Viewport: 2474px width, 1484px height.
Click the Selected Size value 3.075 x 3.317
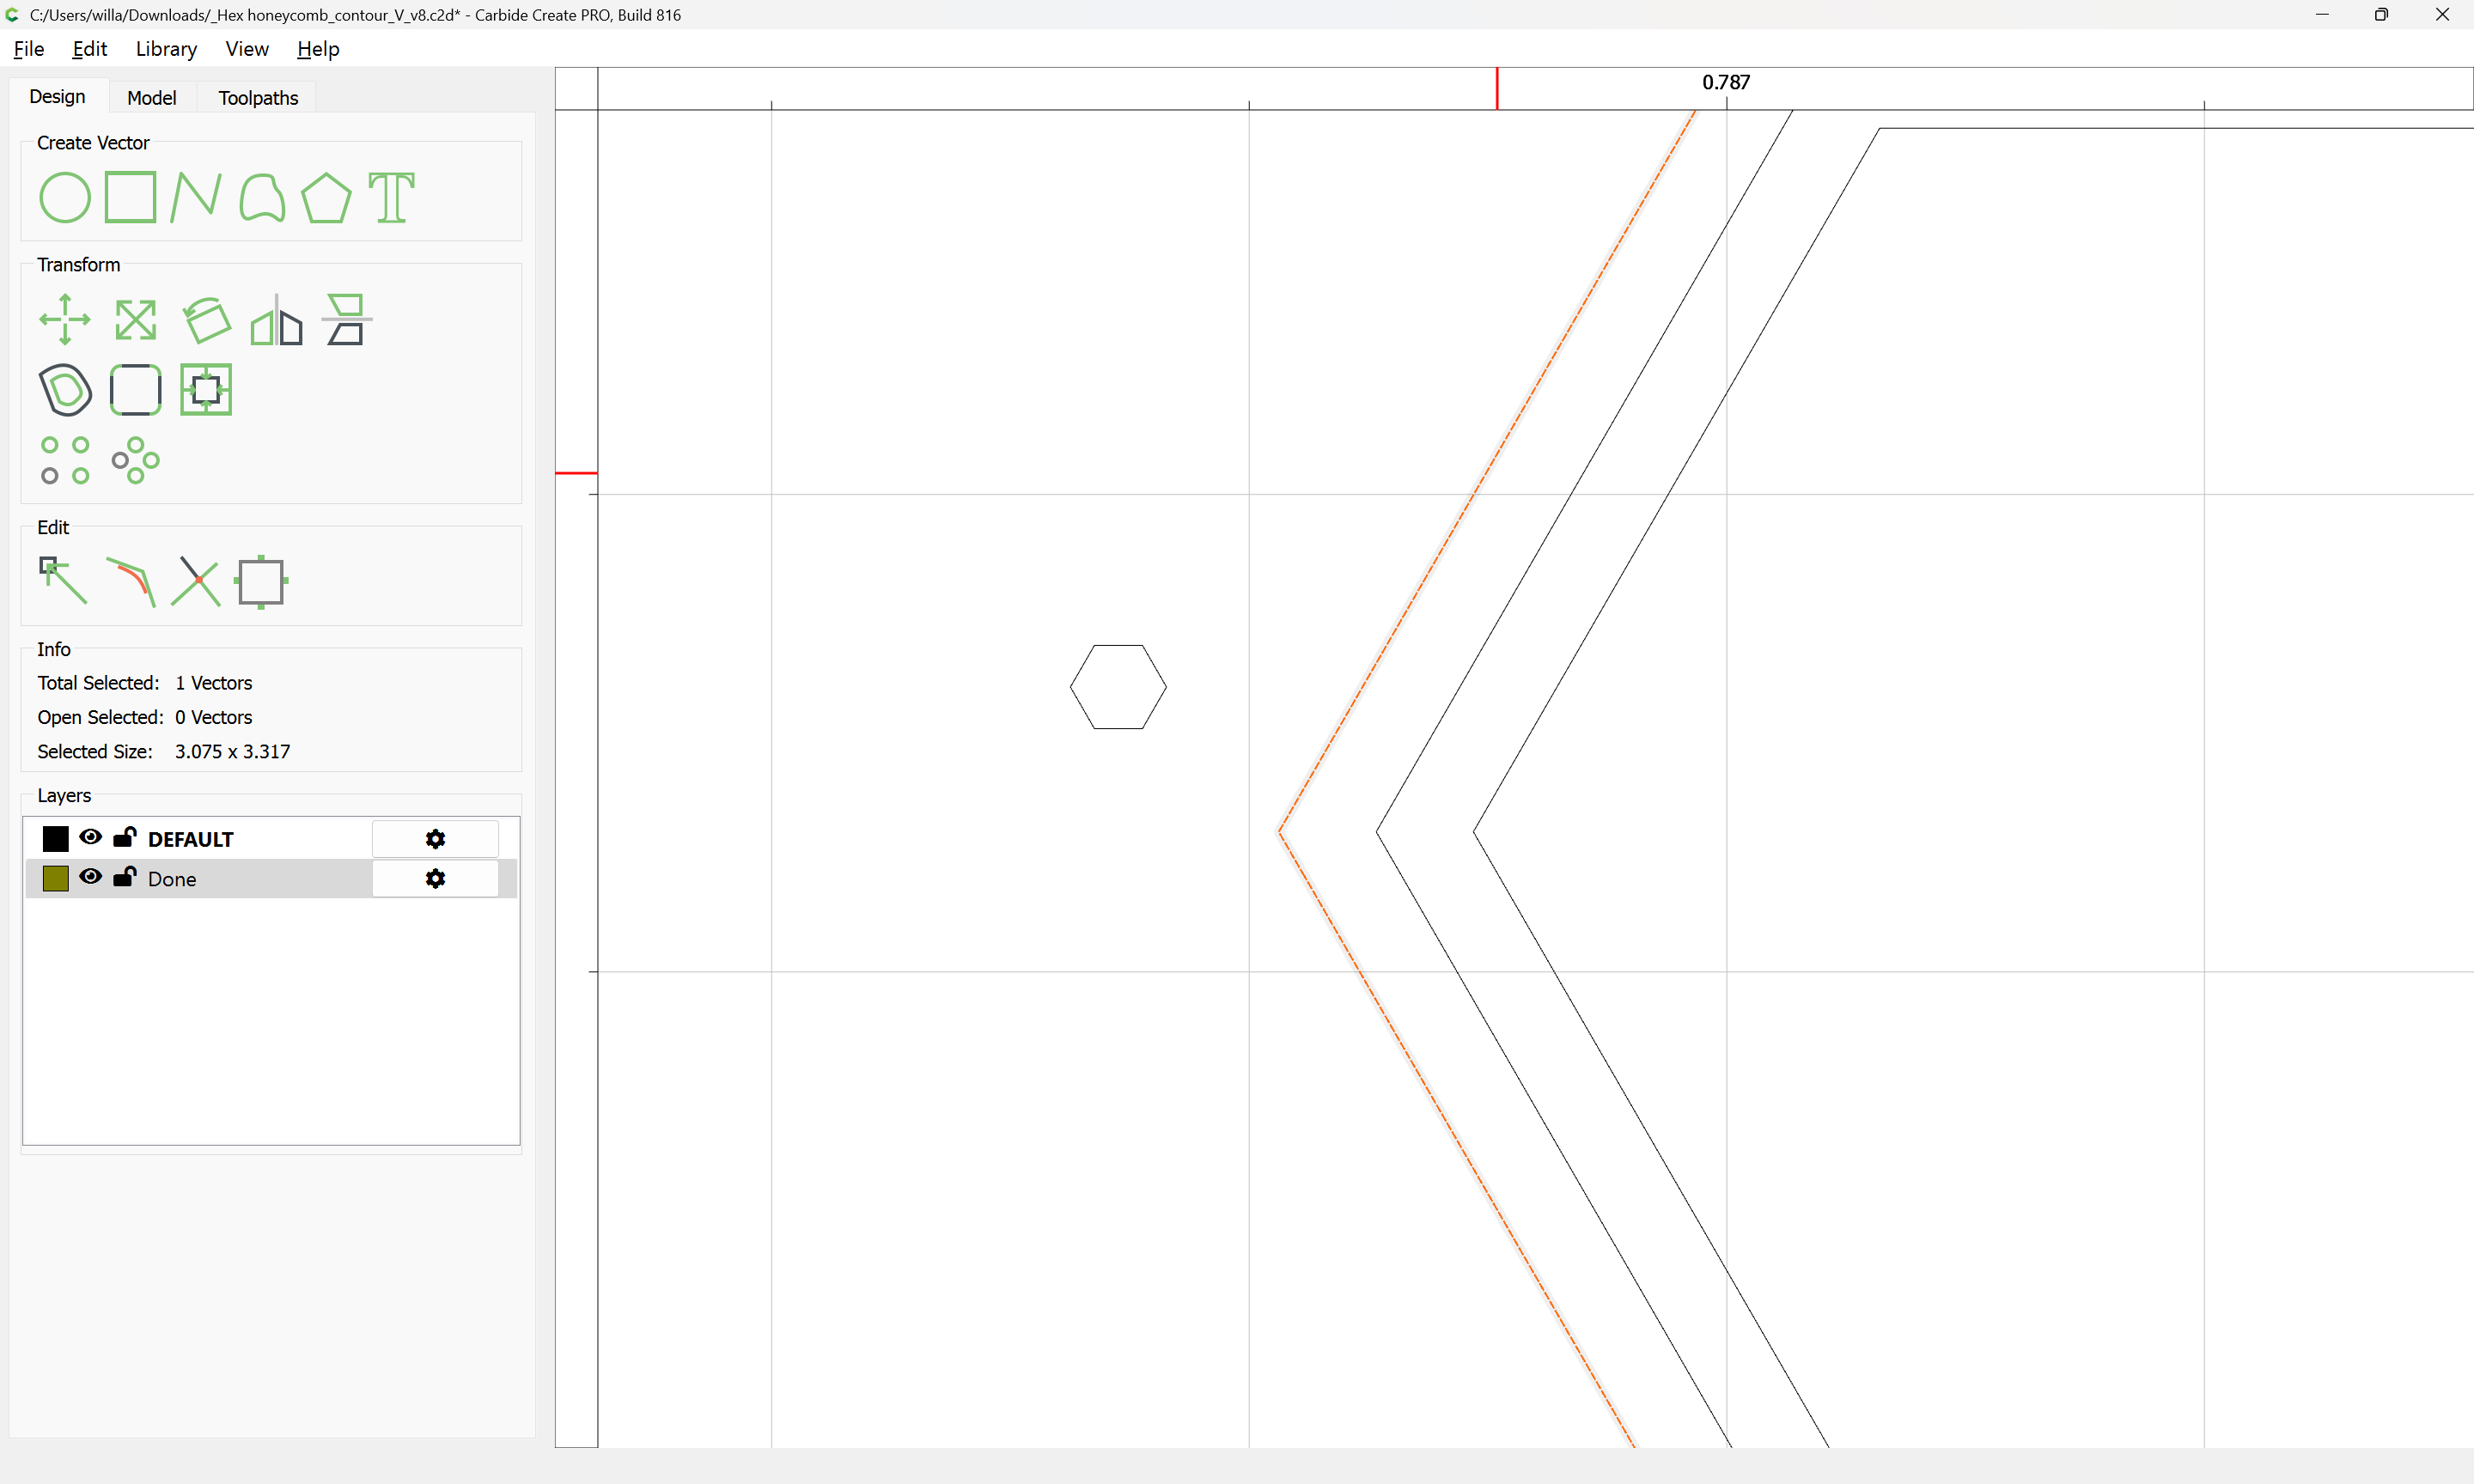233,751
